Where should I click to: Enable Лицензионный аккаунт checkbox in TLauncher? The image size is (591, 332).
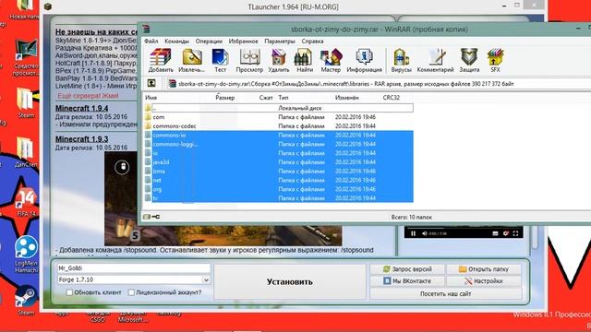tap(131, 292)
